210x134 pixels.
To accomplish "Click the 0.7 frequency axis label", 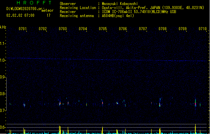I will click(x=3, y=111).
